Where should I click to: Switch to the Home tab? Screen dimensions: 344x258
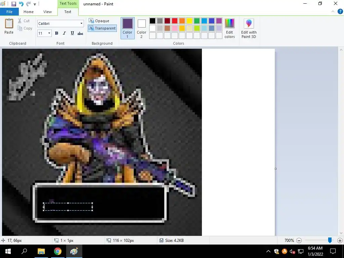29,12
